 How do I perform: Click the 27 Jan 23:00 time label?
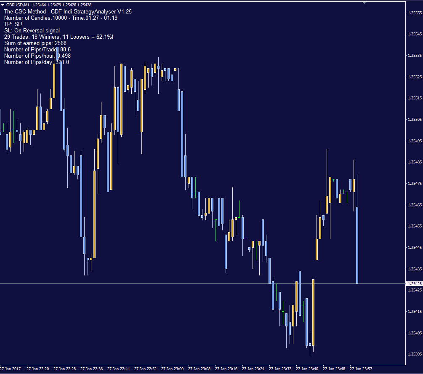click(172, 369)
